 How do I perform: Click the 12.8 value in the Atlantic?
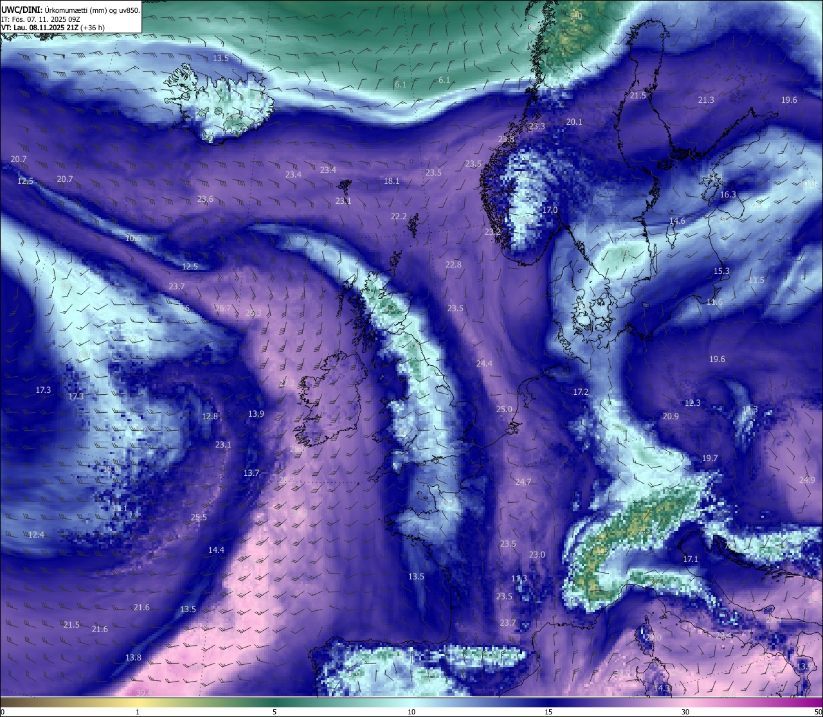210,417
